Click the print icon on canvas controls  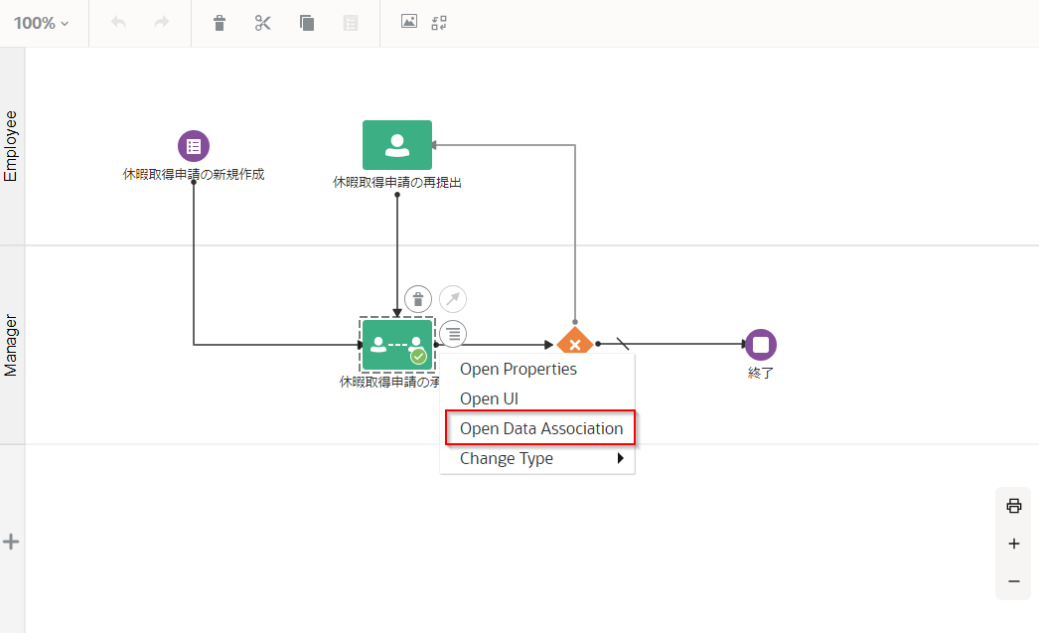point(1013,506)
